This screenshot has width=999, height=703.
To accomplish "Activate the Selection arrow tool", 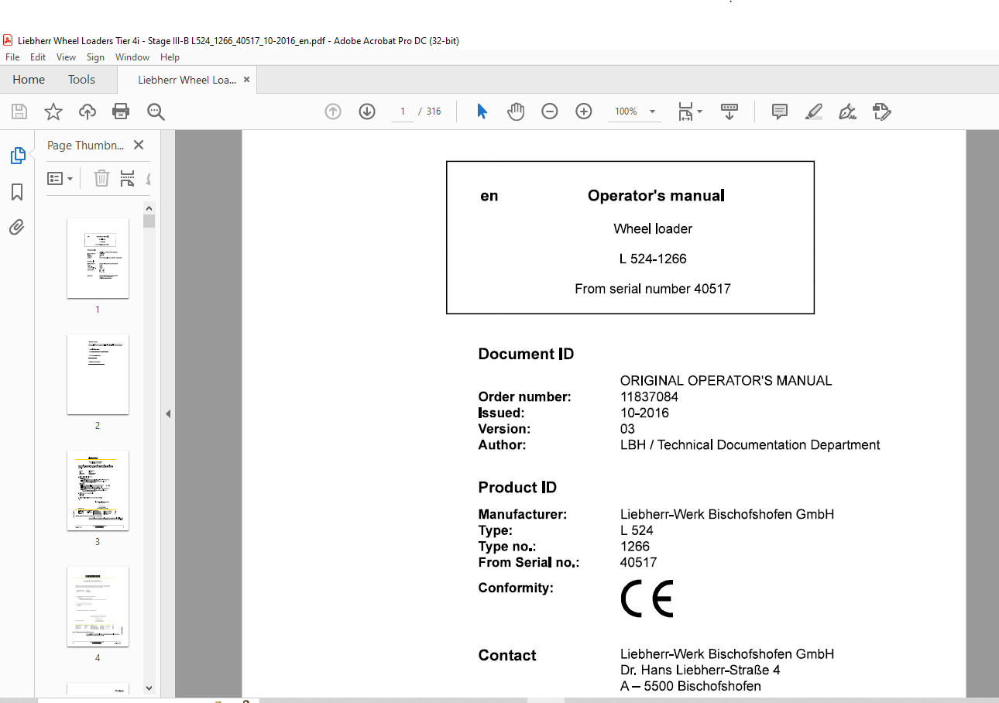I will [482, 111].
